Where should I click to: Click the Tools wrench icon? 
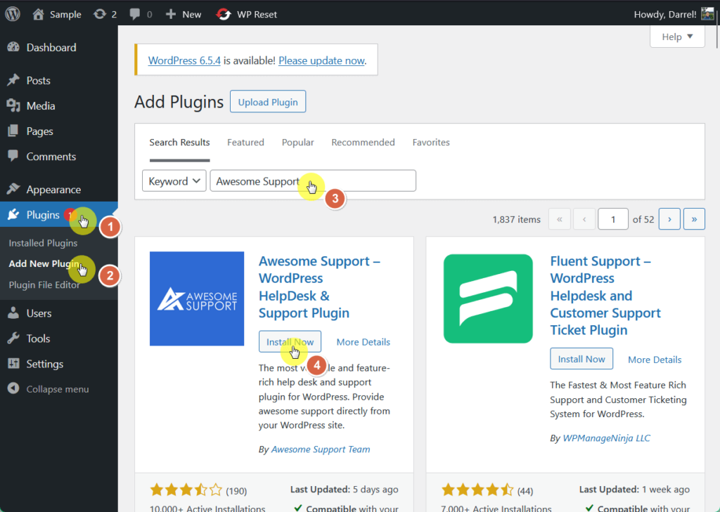coord(13,339)
